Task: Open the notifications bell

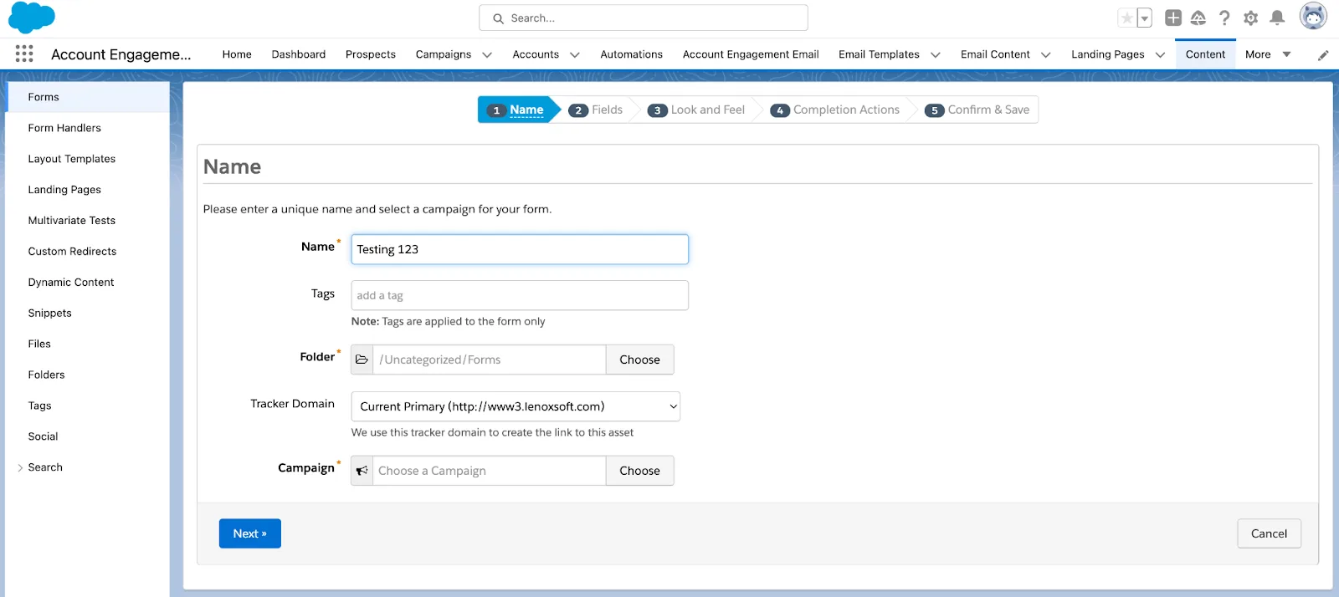Action: pos(1277,18)
